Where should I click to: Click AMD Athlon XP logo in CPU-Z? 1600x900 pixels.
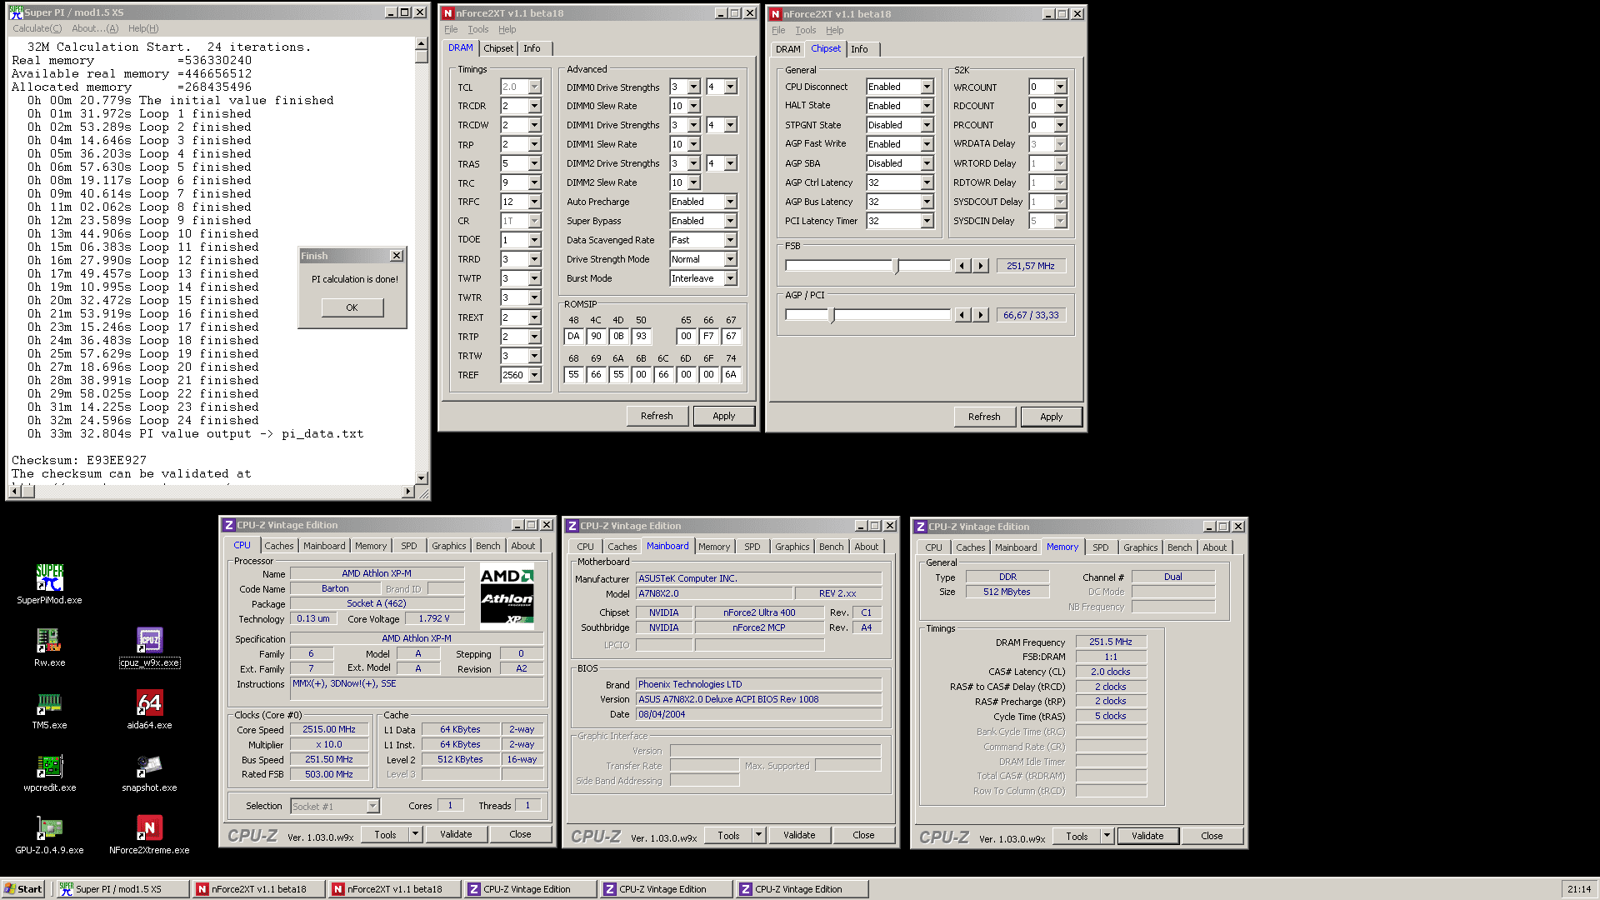(507, 597)
